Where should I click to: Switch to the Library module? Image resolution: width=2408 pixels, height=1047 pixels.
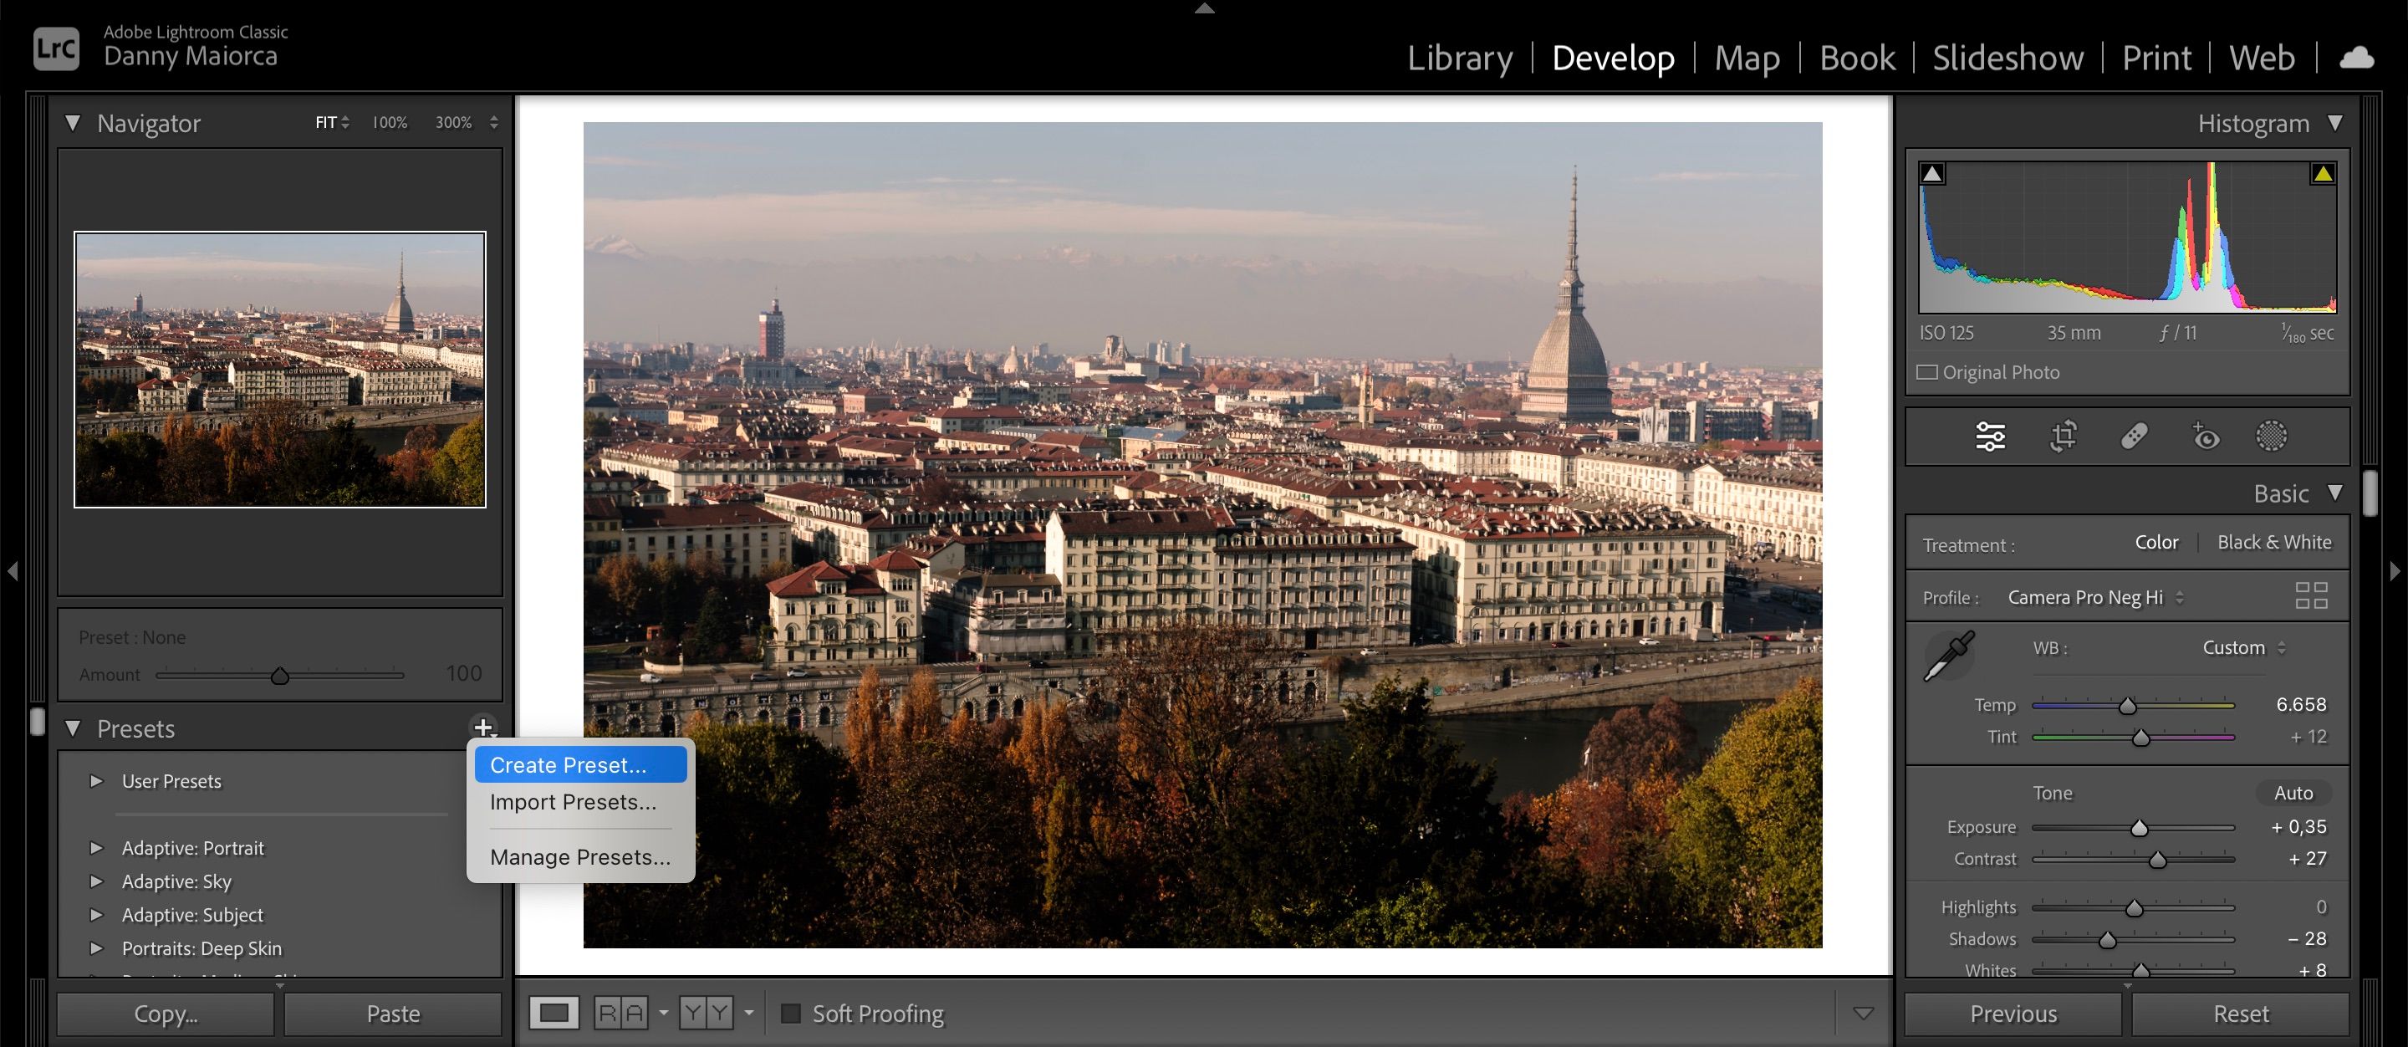1460,57
